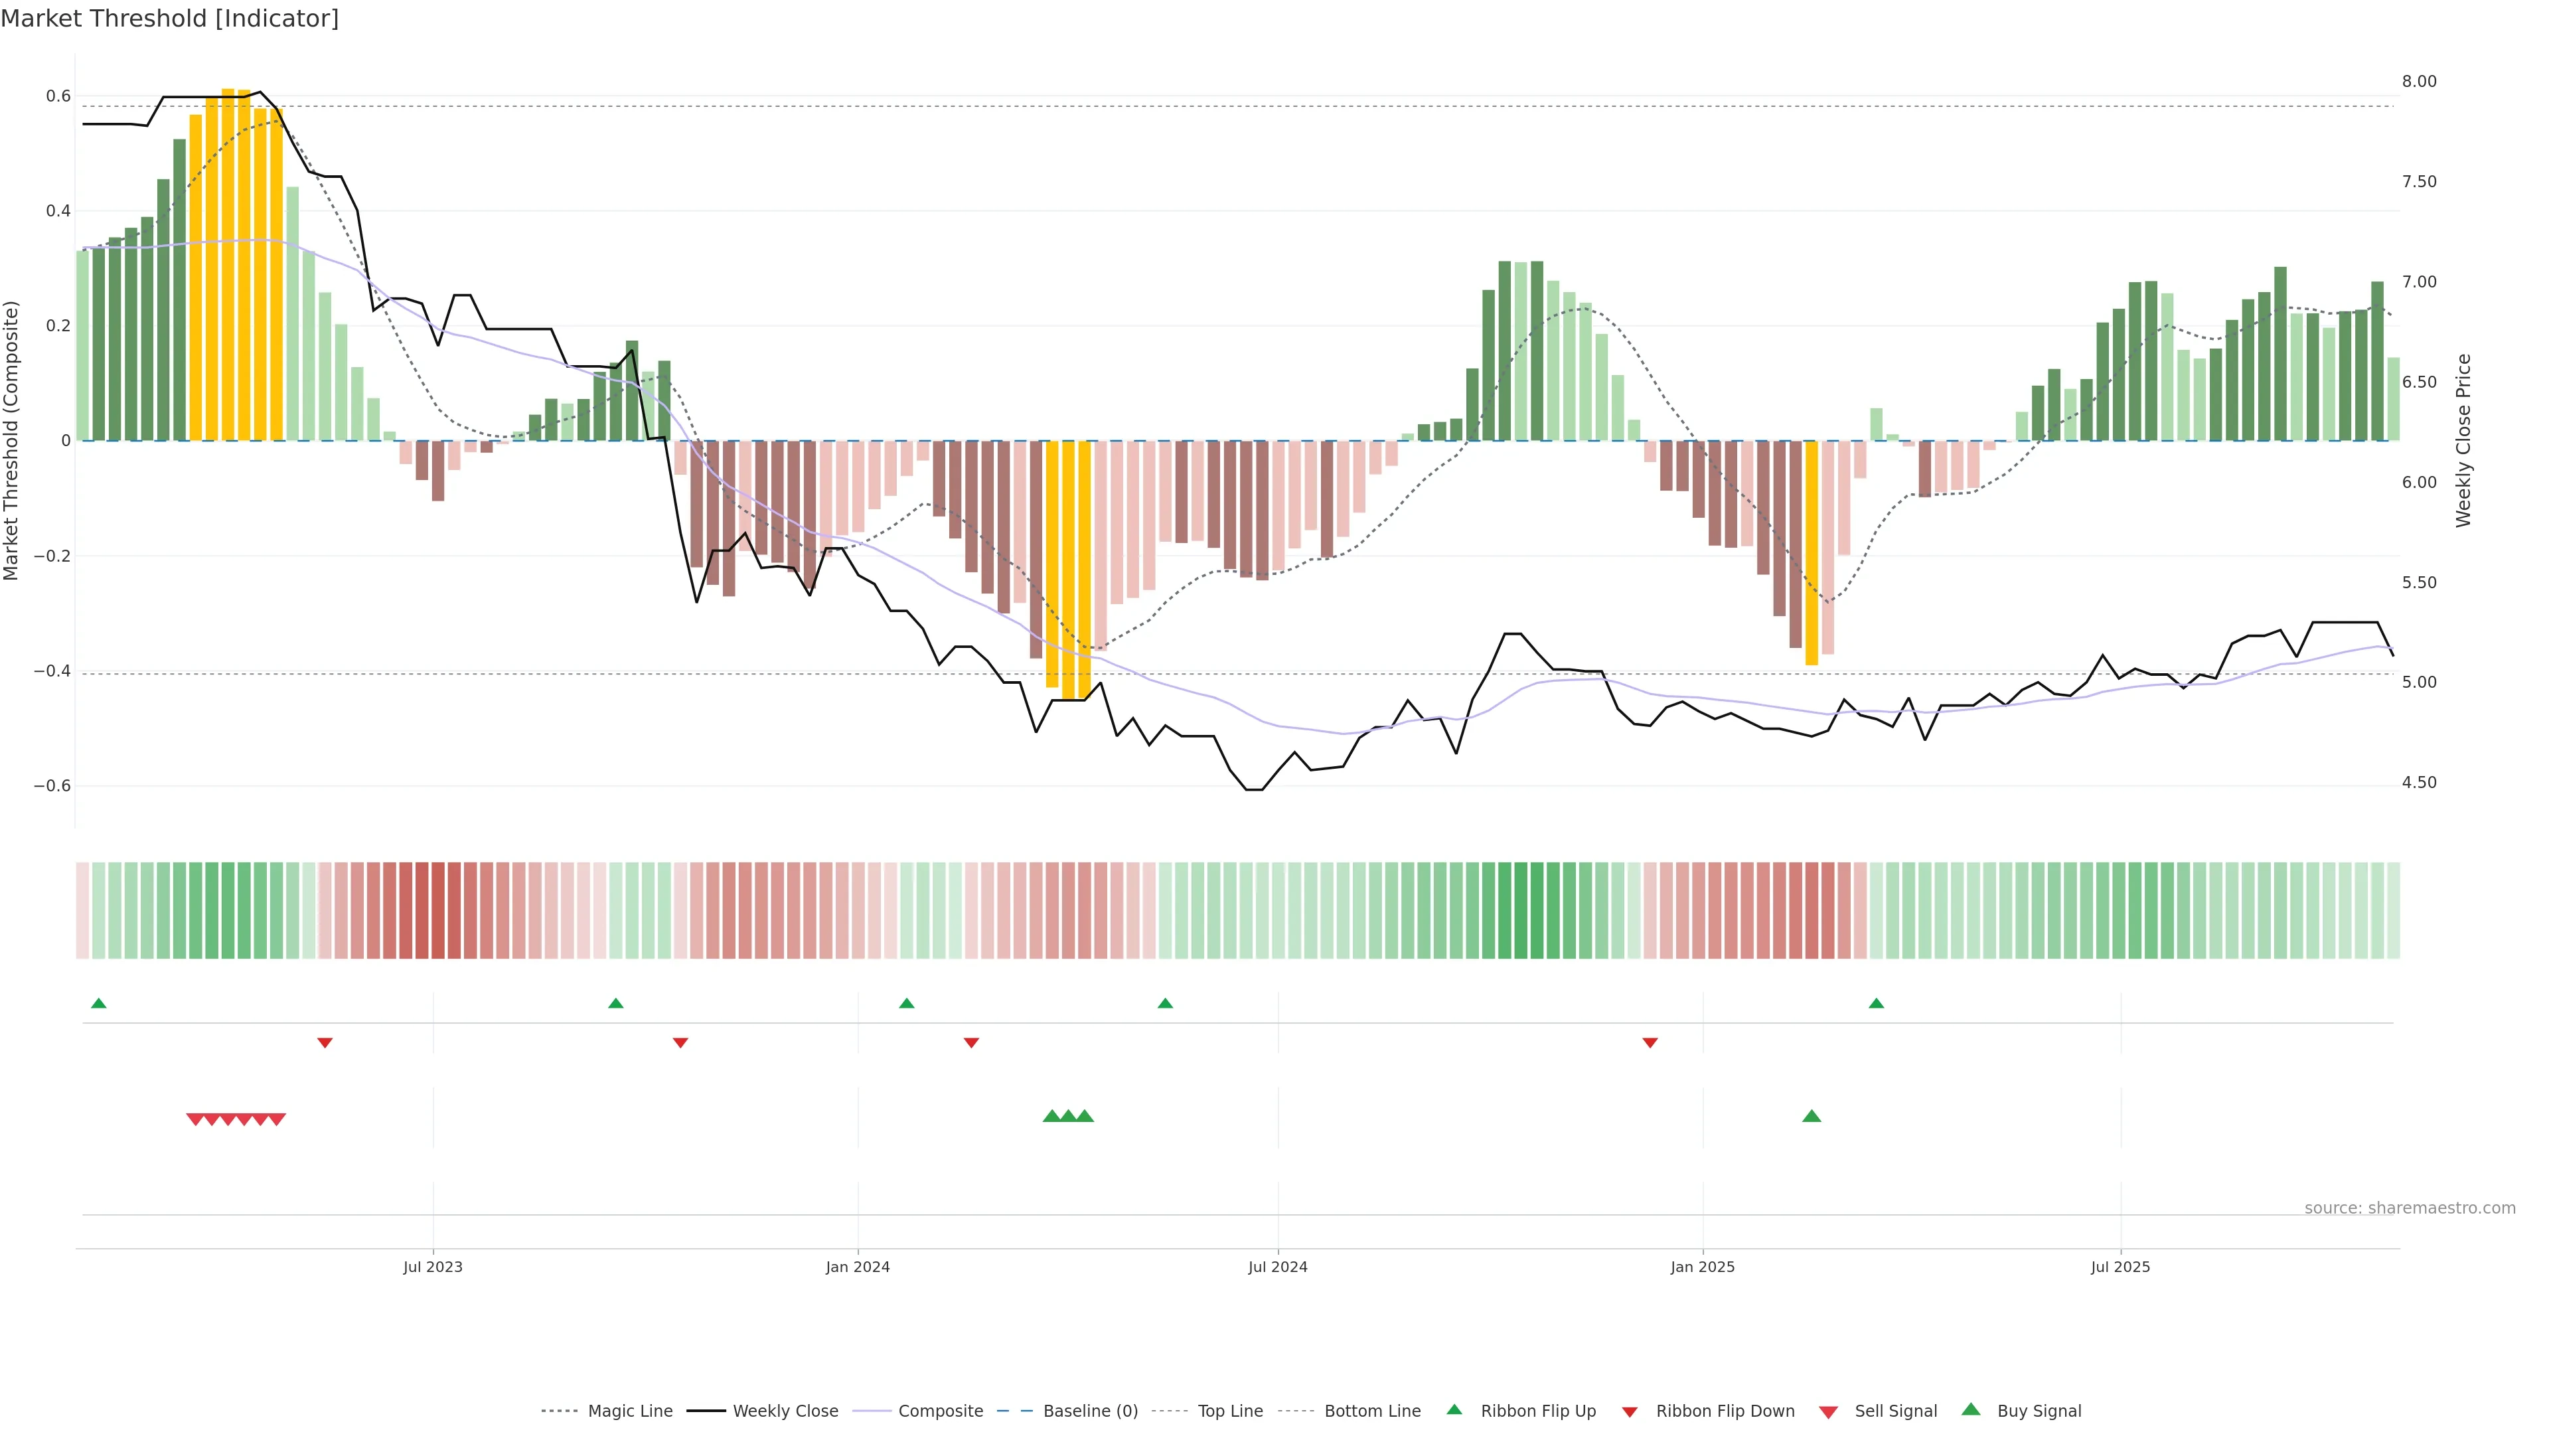Click the Buy Signal legend green triangle
2549x1434 pixels.
(x=1970, y=1409)
